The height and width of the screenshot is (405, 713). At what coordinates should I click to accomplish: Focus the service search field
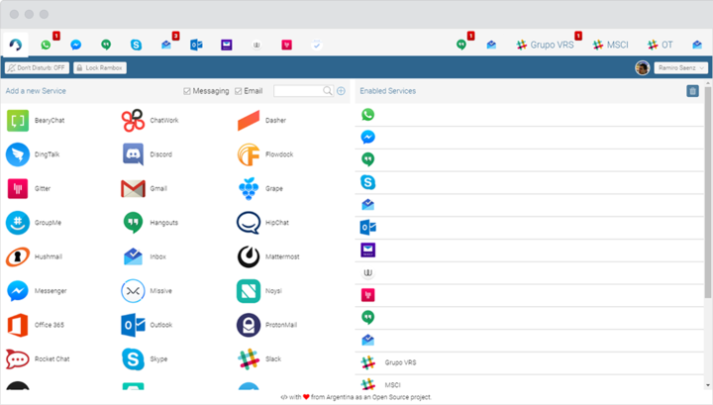(299, 91)
